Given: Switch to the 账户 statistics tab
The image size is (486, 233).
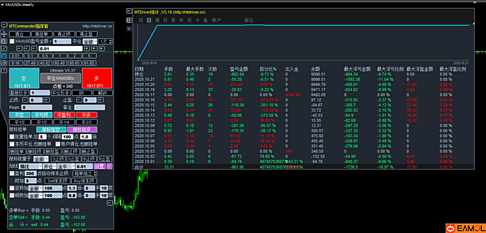Looking at the screenshot, I should click(x=217, y=21).
